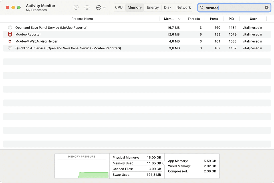Screen dimensions: 274x183
Task: Clear the search field with X icon
Action: (267, 7)
